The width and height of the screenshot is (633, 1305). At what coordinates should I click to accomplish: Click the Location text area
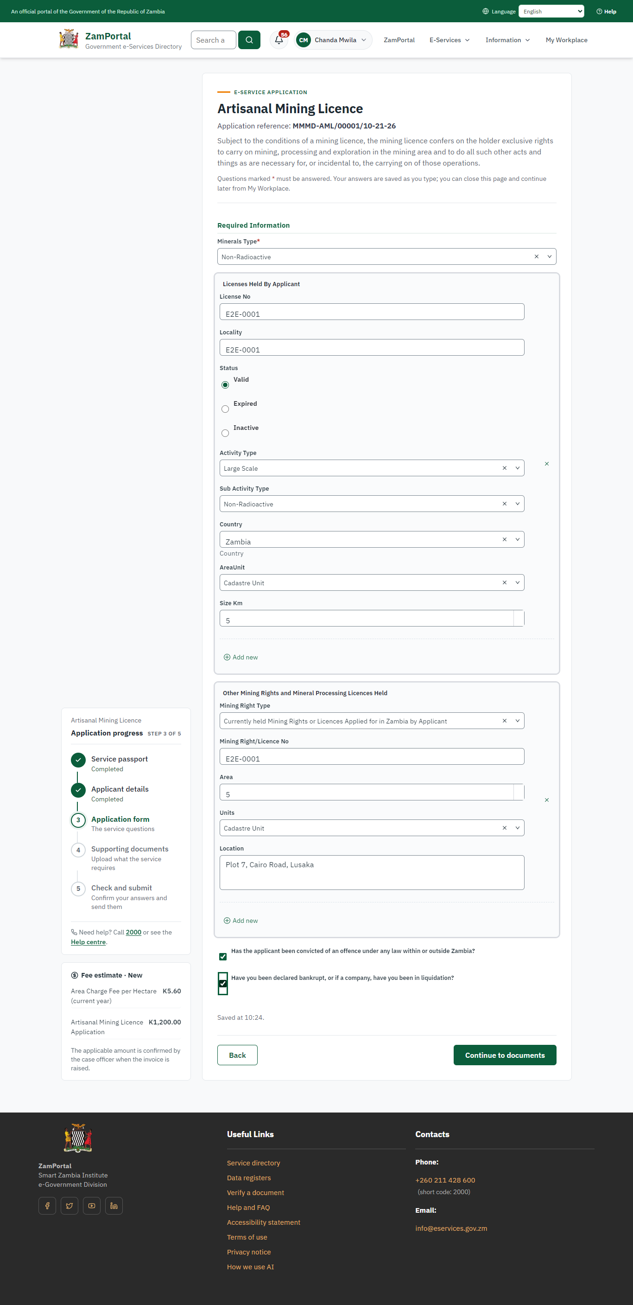point(372,873)
